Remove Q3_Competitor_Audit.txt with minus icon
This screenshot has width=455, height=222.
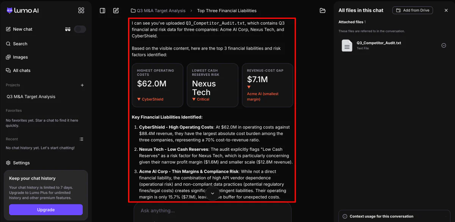(x=444, y=45)
